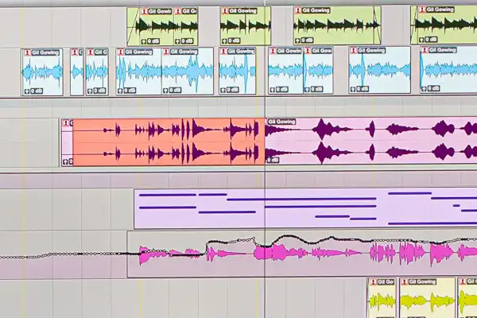Select tiny short MIDI note near right edge

point(456,206)
